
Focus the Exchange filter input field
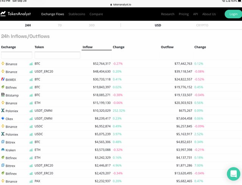pos(17,55)
